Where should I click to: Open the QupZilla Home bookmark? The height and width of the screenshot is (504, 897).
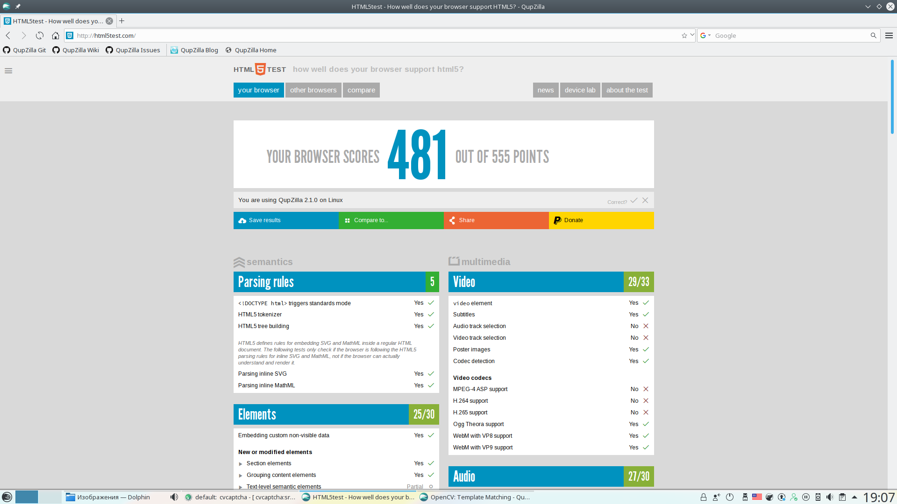point(251,50)
